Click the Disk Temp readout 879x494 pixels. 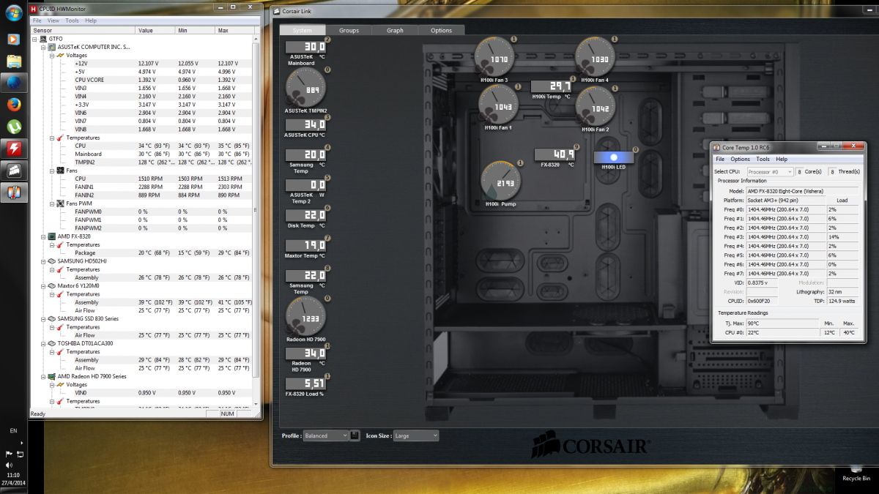point(305,215)
